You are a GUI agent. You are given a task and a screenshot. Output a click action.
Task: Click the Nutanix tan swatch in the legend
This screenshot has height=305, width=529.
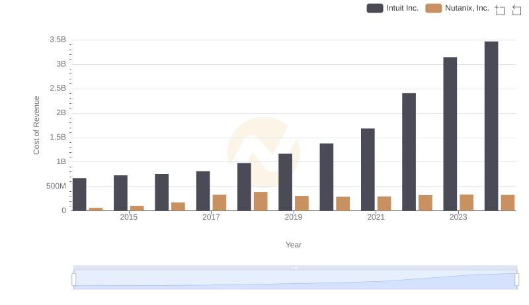(x=434, y=8)
